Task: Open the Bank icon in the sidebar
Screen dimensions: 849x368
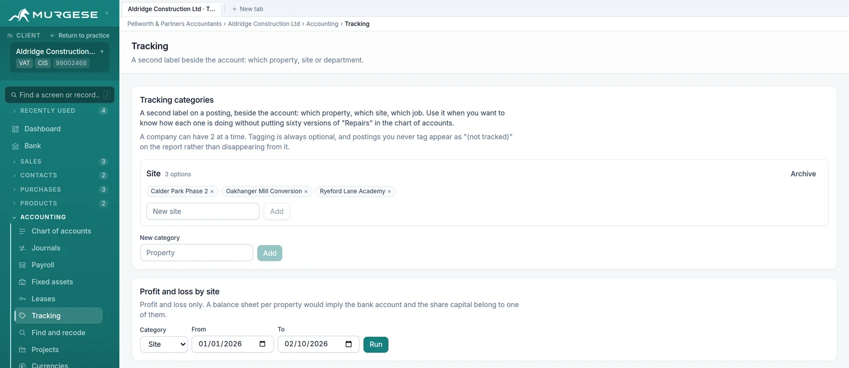Action: [x=15, y=146]
